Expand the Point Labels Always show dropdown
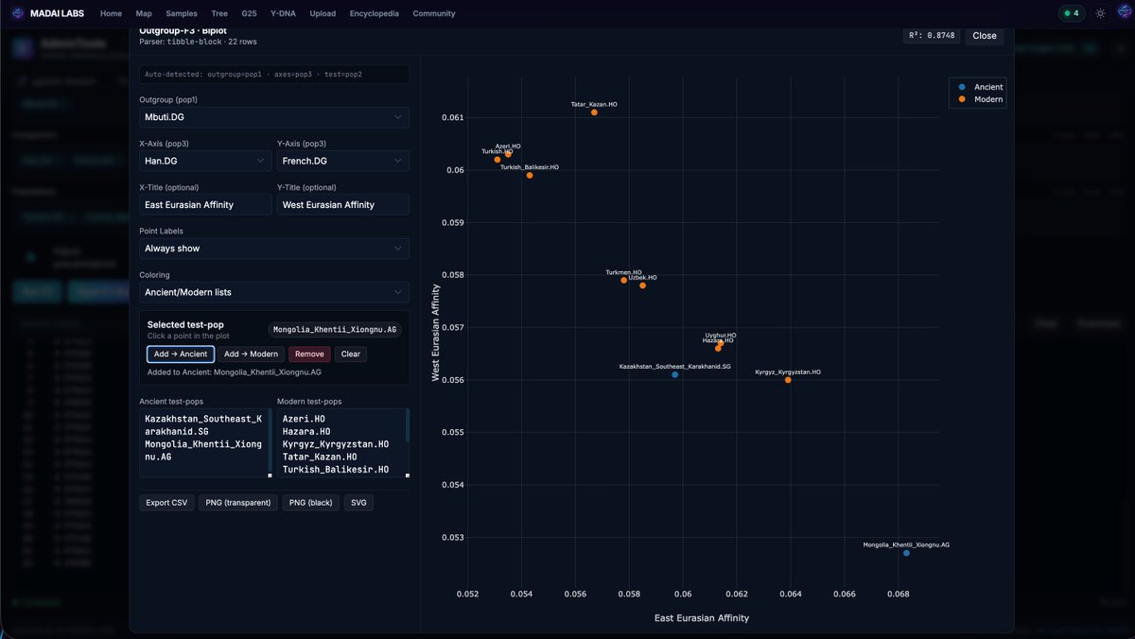 (274, 249)
